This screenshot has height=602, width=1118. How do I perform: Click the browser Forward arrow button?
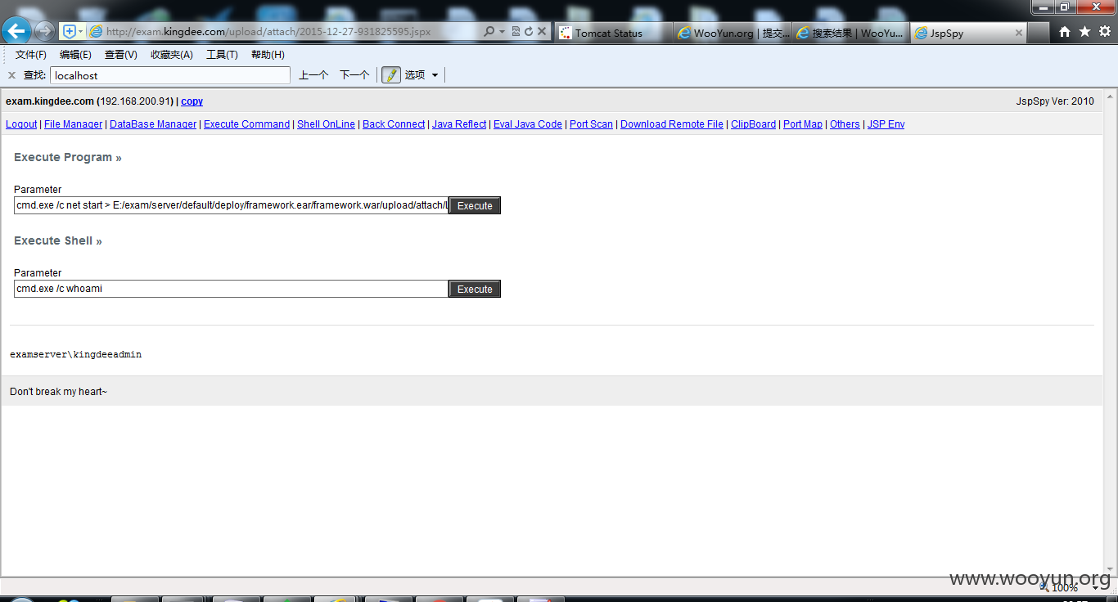click(45, 31)
